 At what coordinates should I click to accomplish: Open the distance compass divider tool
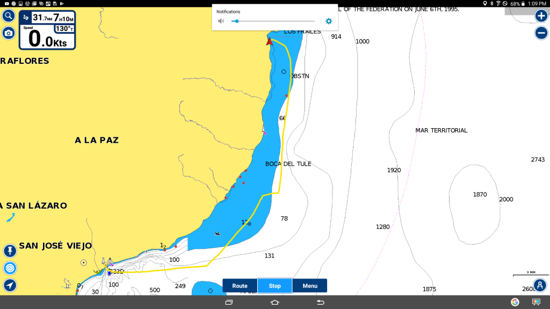540,285
